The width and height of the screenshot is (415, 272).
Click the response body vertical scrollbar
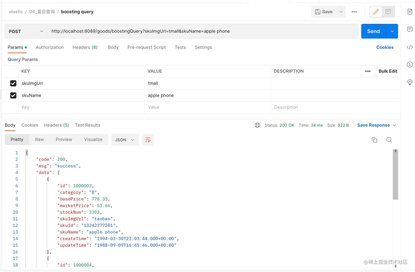396,175
